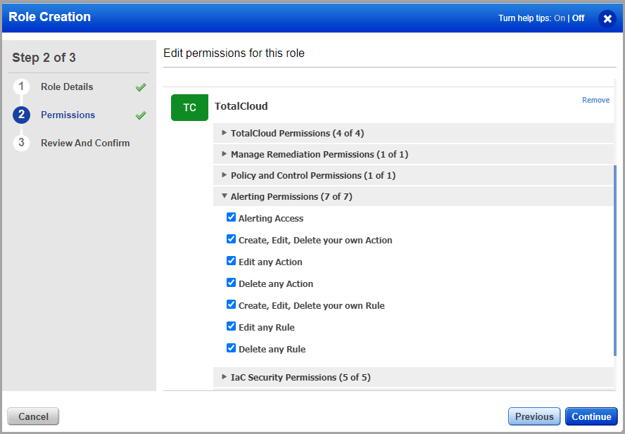Image resolution: width=625 pixels, height=434 pixels.
Task: Go to Role Details step
Action: tap(67, 87)
